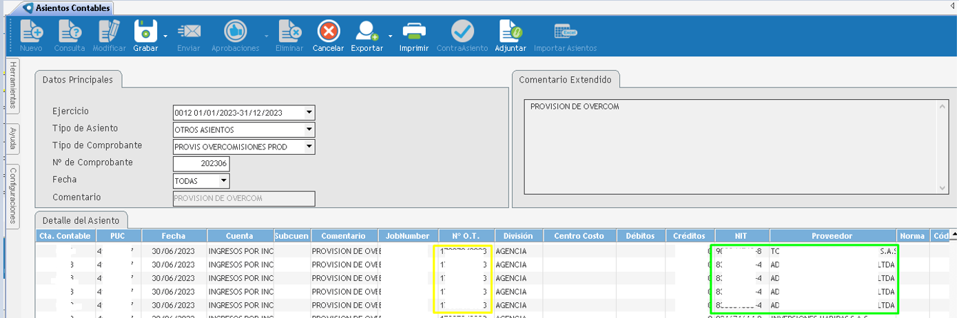
Task: Click the ContraAsiento checkmark icon
Action: coord(462,32)
